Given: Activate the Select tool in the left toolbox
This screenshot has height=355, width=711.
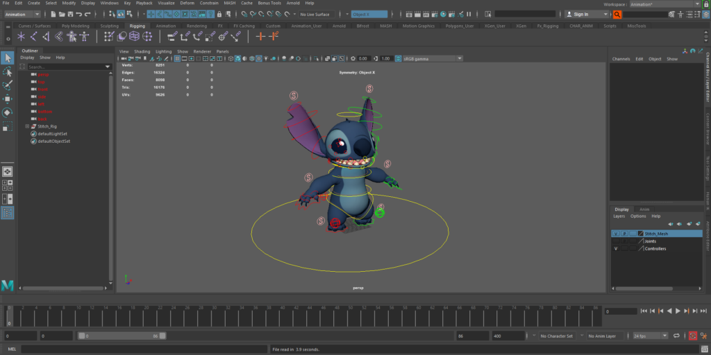Looking at the screenshot, I should click(8, 58).
